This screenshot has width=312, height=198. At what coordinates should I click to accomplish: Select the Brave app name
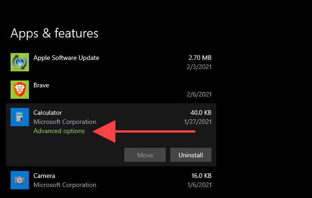(x=41, y=85)
